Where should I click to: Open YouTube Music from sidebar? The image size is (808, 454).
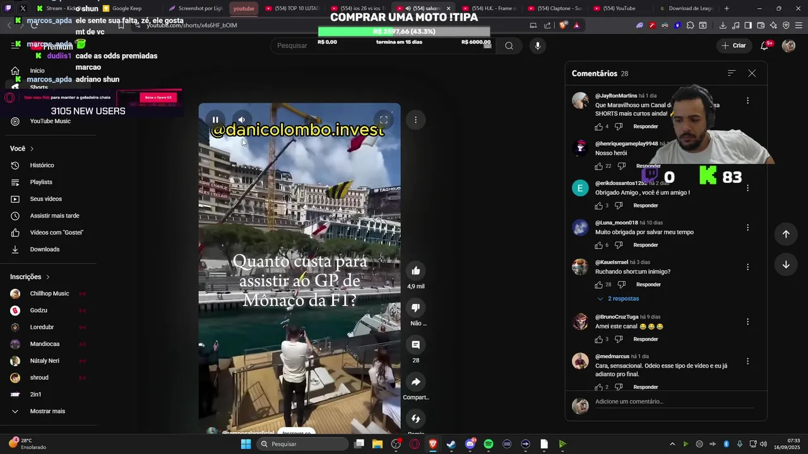click(x=50, y=121)
